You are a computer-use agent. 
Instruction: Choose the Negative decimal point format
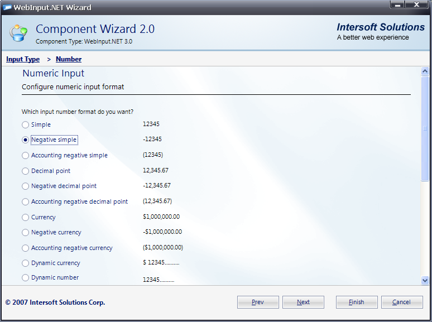point(25,186)
